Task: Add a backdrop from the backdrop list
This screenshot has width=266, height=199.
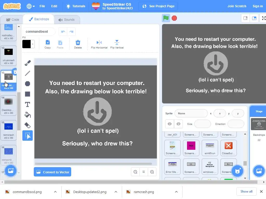Action: click(x=10, y=171)
